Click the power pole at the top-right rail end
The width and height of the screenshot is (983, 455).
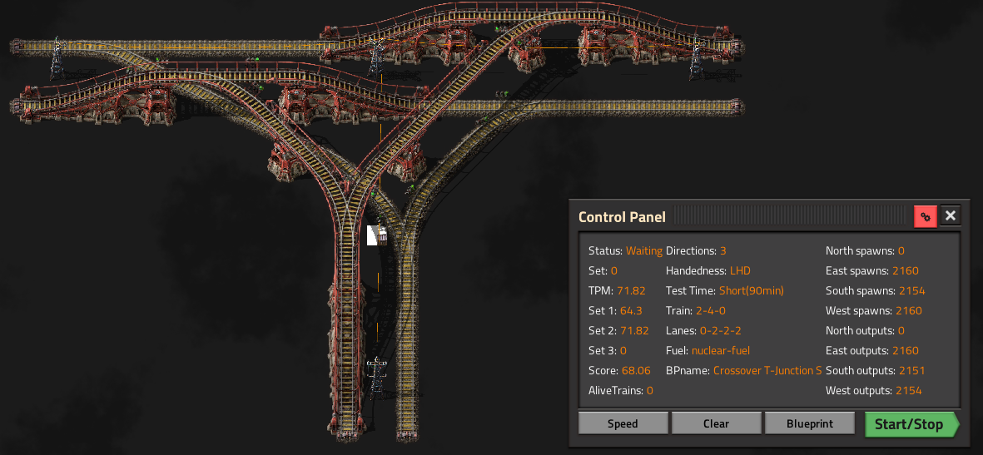(x=695, y=60)
